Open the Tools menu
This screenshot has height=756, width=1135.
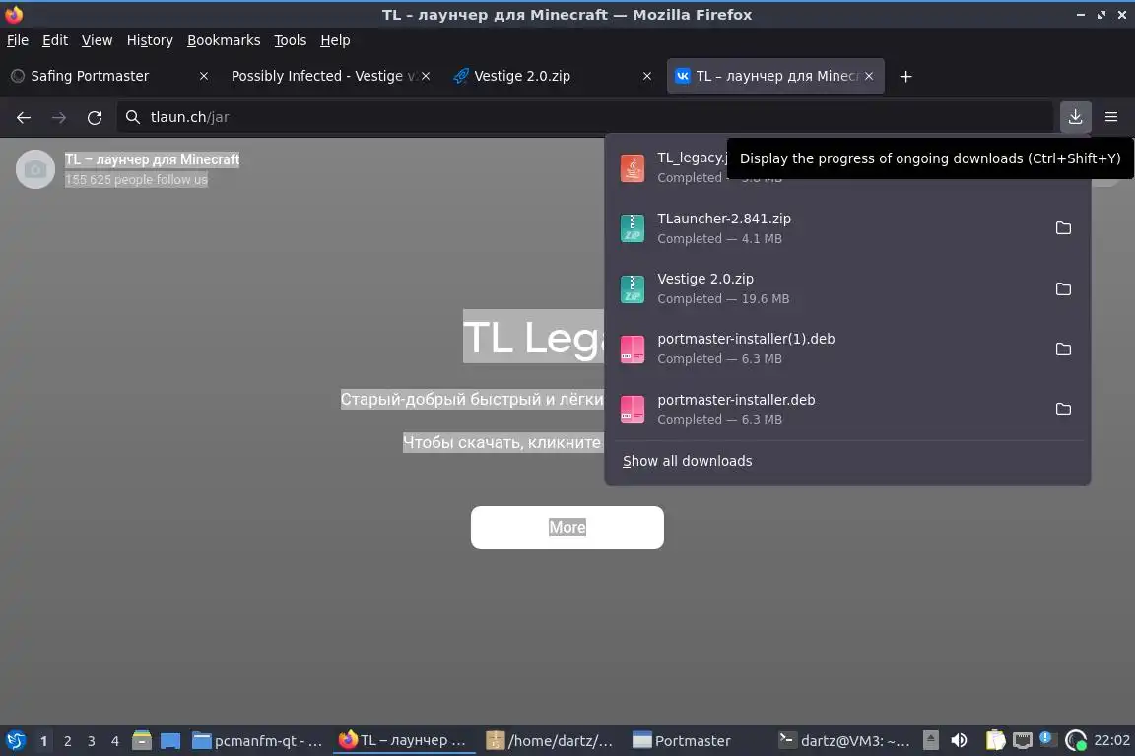(291, 40)
